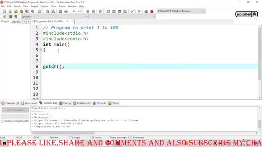The image size is (262, 147).
Task: Click the Subscribed bell button overlay
Action: point(246,14)
